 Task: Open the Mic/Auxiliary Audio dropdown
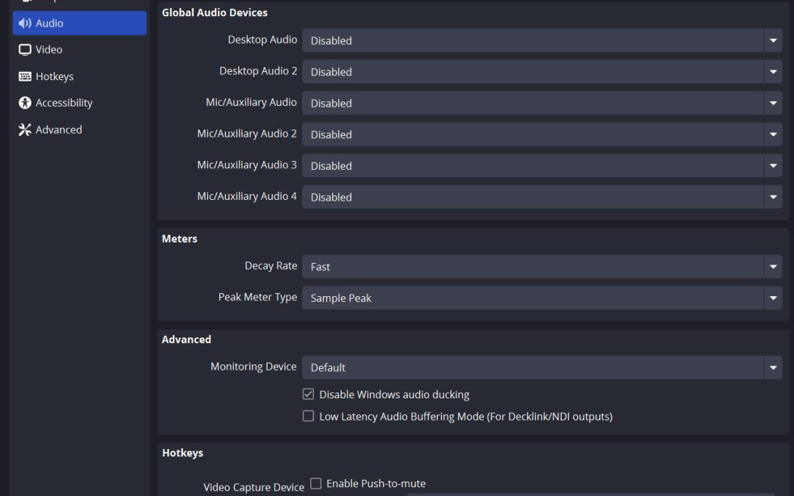[x=542, y=103]
